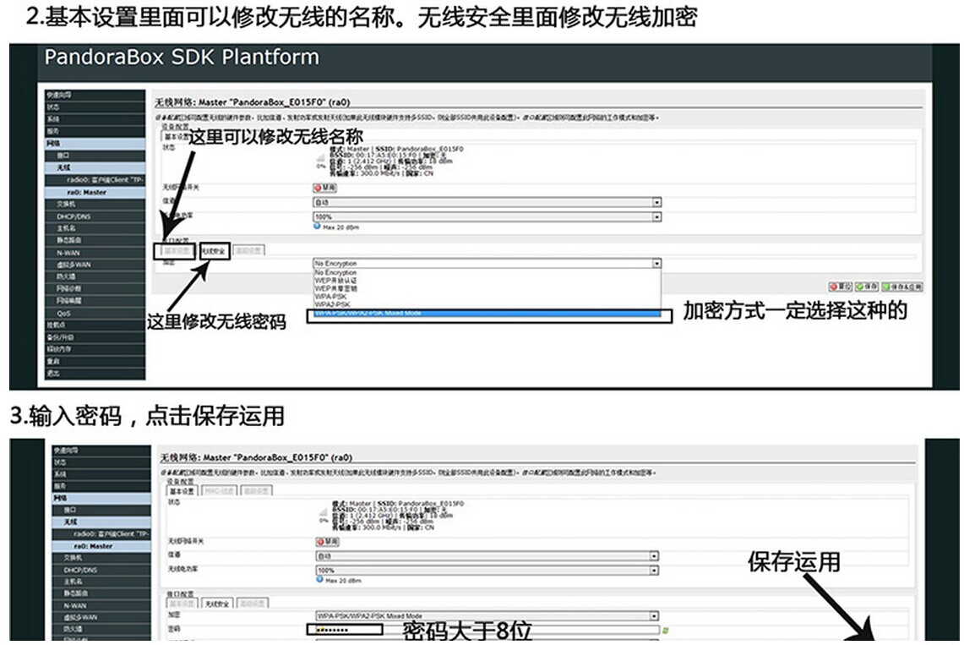Click the No Encryption dropdown arrow in step 2 screenshot
Viewport: 964px width, 645px height.
656,263
